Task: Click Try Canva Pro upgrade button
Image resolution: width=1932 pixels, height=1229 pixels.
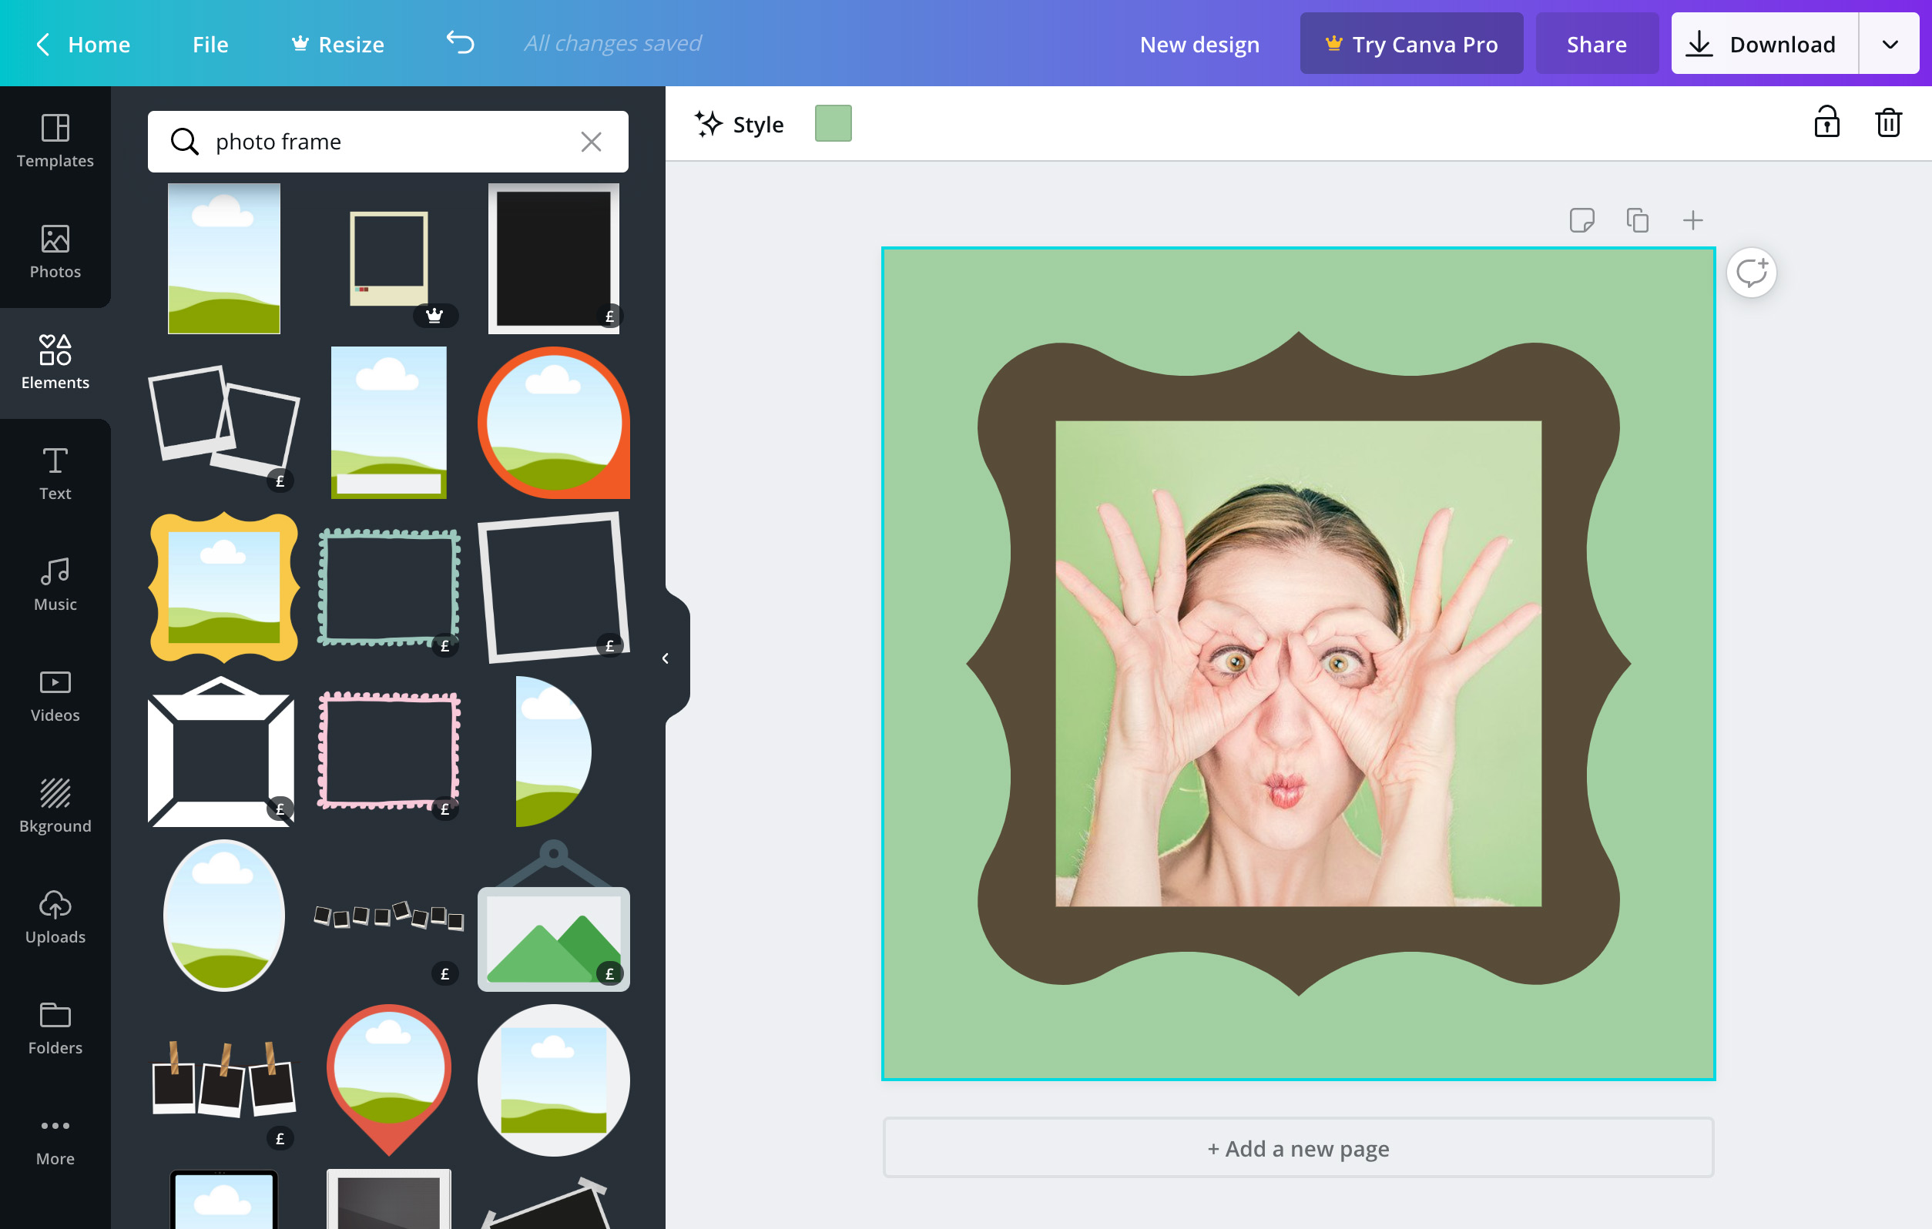Action: pyautogui.click(x=1410, y=42)
